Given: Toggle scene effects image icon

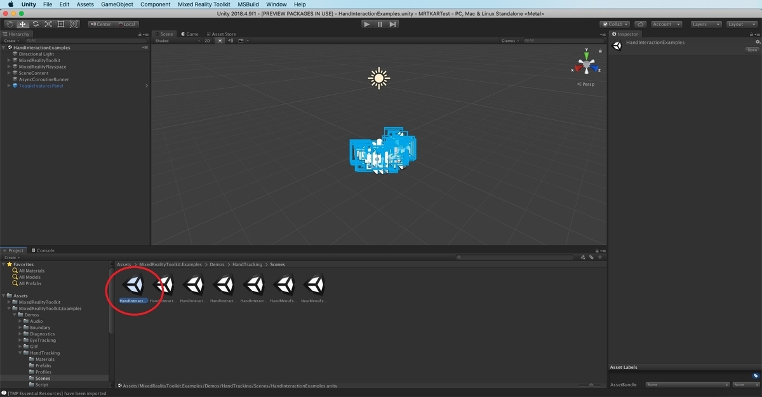Looking at the screenshot, I should click(x=241, y=41).
